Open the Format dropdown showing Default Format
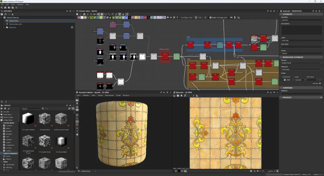The width and height of the screenshot is (324, 176). 301,63
